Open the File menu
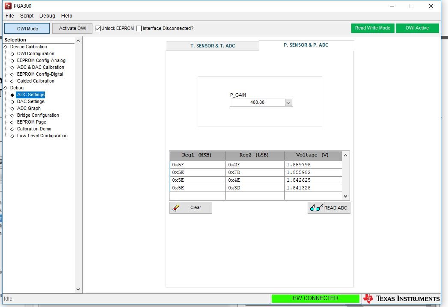This screenshot has height=307, width=448. 10,16
